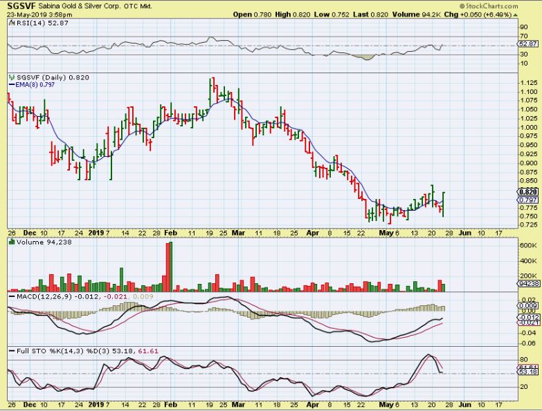Click the 94238 volume tag on axis

(x=528, y=283)
